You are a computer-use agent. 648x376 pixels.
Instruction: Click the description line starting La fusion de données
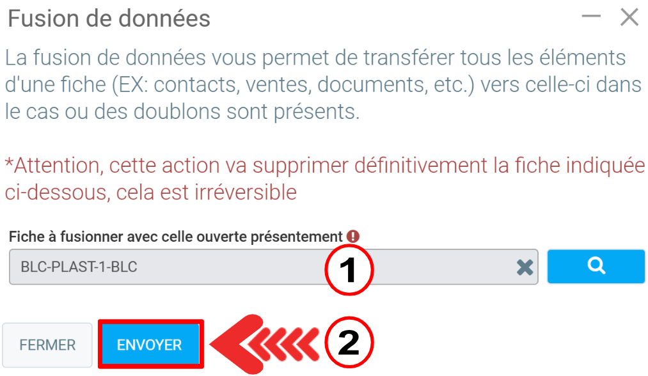[x=315, y=58]
